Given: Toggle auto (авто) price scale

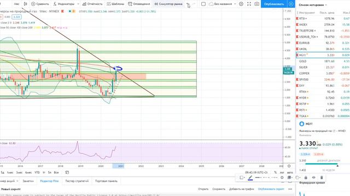Looking at the screenshot, I should point(290,173).
